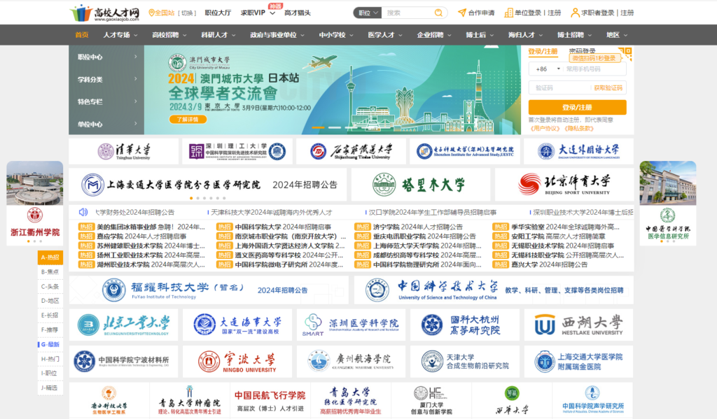Open the 深圳医学科学院 logo banner
Image resolution: width=717 pixels, height=419 pixels.
pos(351,325)
